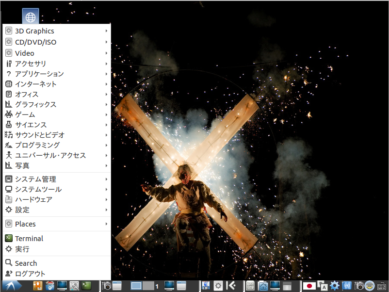
Task: Launch Terminal from the start menu
Action: click(57, 239)
